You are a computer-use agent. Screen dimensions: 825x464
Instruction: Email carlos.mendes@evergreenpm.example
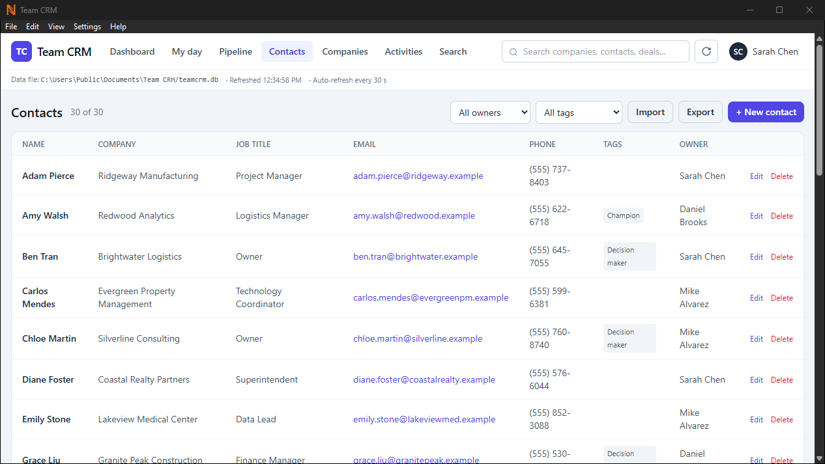tap(431, 297)
